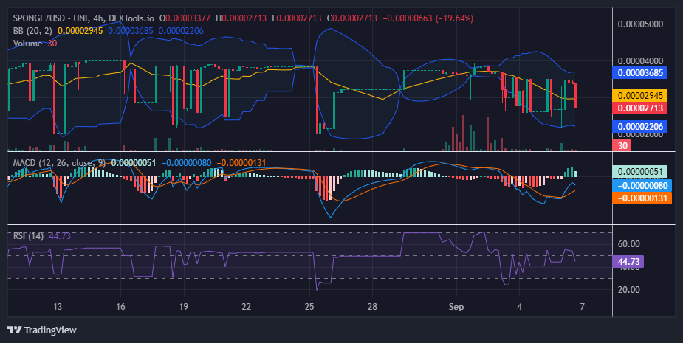This screenshot has height=343, width=683.
Task: Click the Sep label on time axis
Action: 456,306
